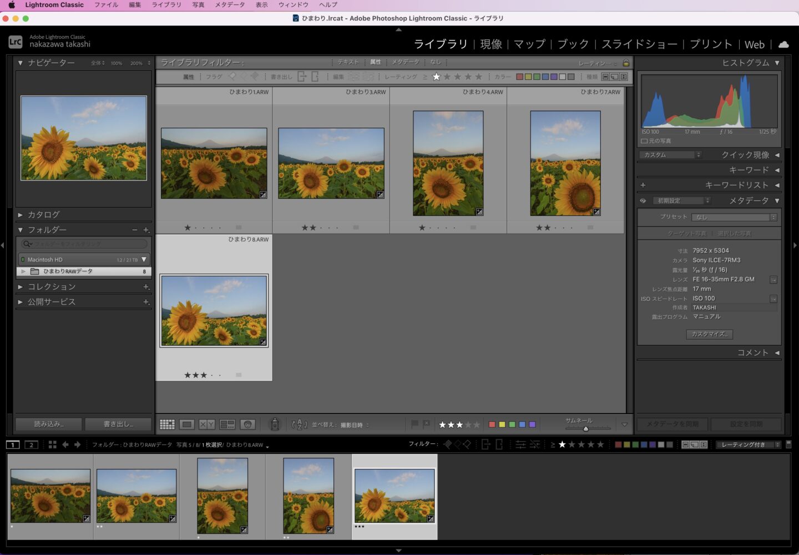Screen dimensions: 799x555
Task: Click the red color label in the toolbar
Action: [492, 425]
